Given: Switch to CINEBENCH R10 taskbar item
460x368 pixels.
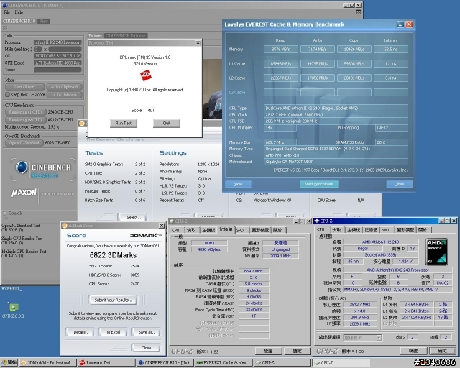Looking at the screenshot, I should coord(165,363).
